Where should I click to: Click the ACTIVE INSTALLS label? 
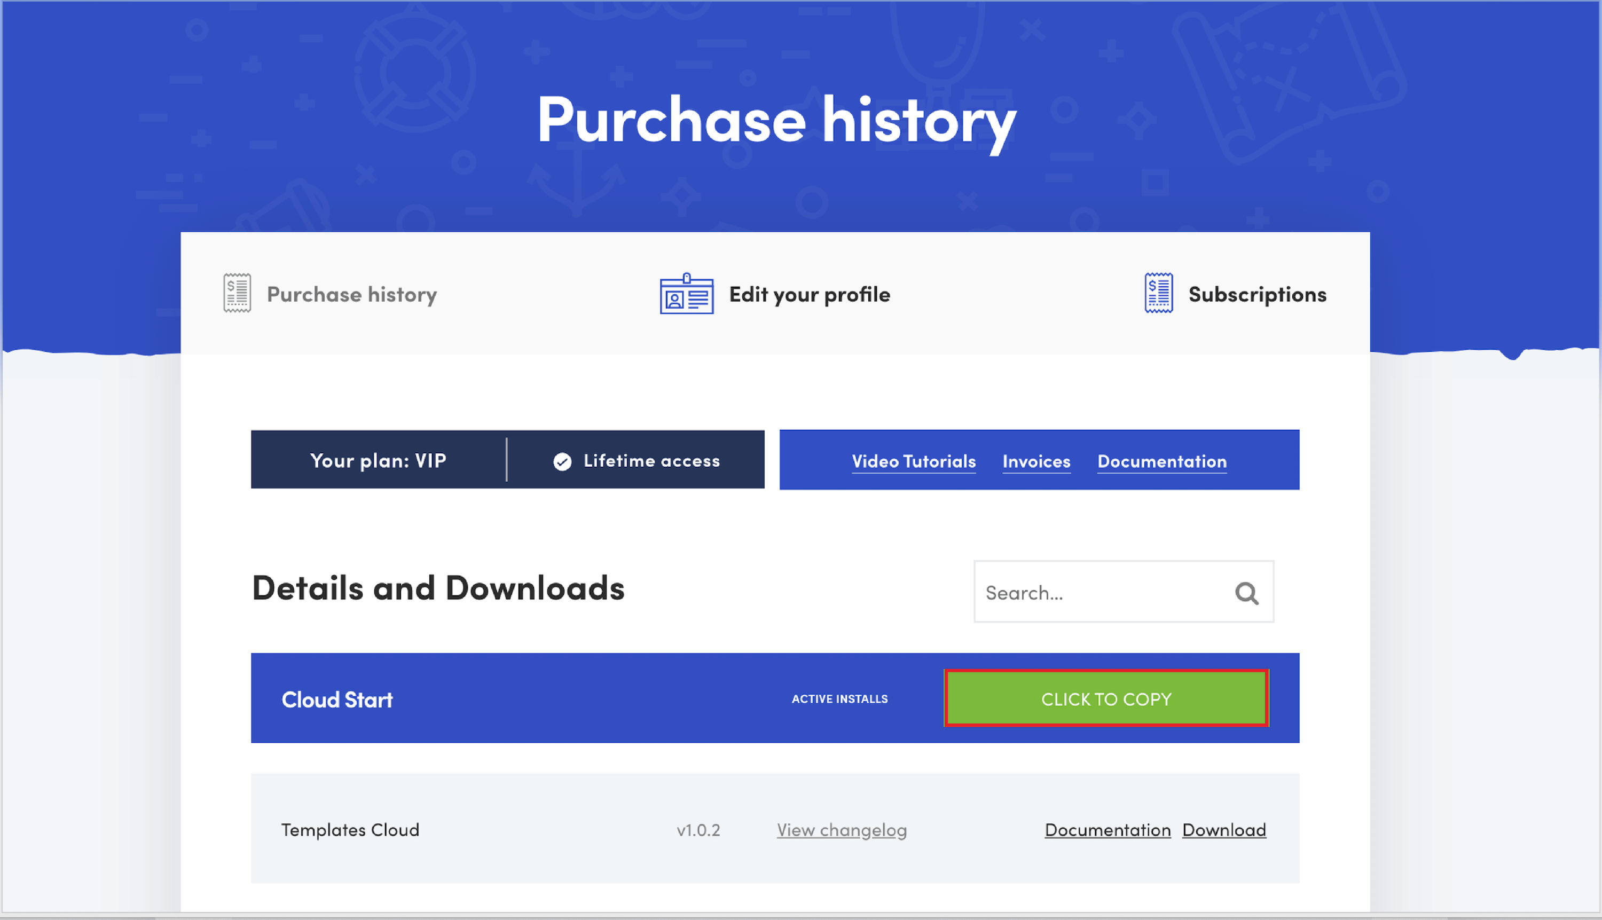[x=839, y=699]
